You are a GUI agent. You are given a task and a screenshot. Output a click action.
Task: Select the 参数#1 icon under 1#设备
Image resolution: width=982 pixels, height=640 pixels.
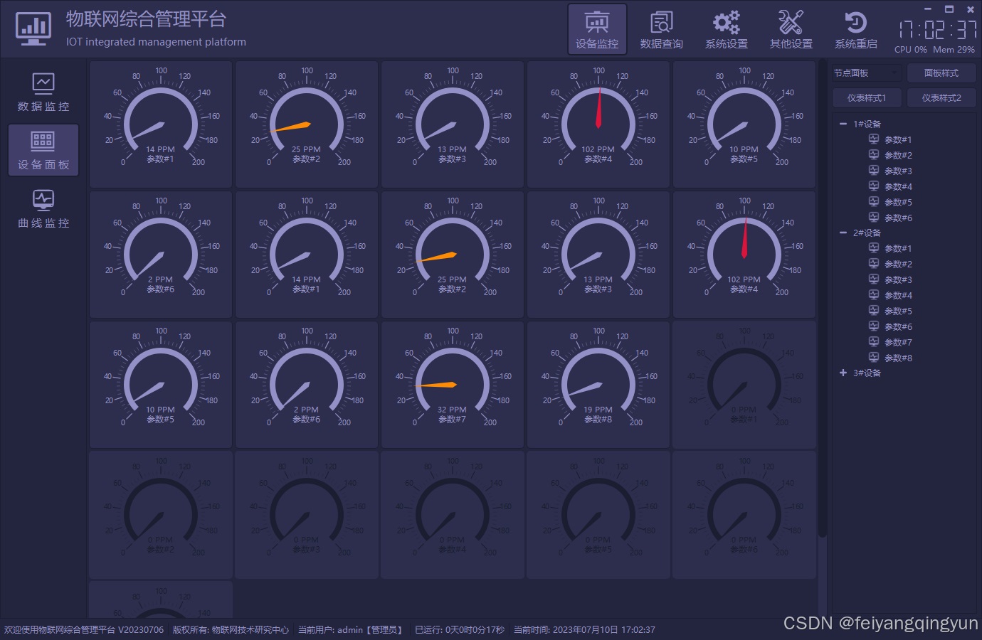874,139
